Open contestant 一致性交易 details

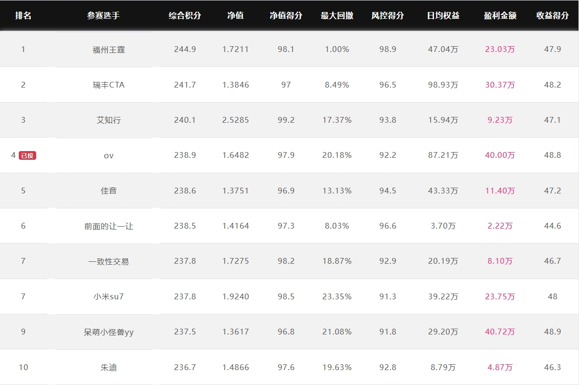(109, 261)
